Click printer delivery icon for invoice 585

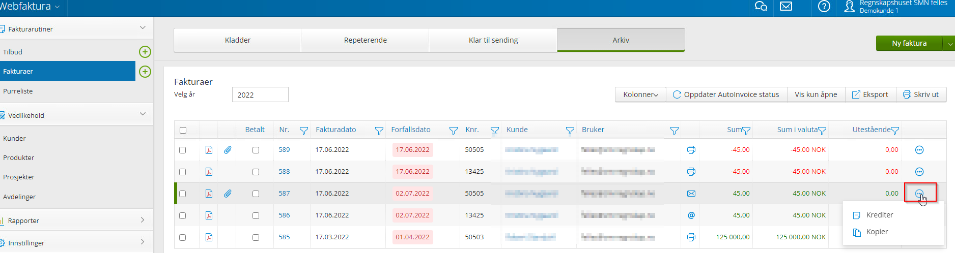coord(691,237)
